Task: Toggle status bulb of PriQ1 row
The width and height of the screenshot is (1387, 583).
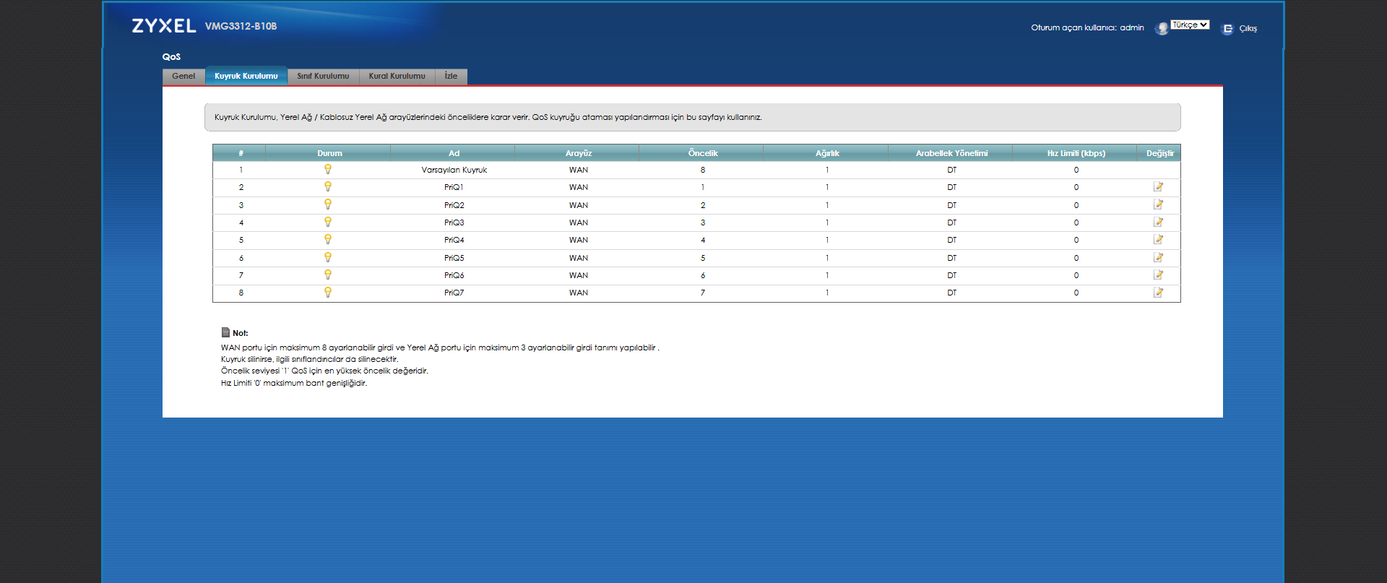Action: click(x=328, y=186)
